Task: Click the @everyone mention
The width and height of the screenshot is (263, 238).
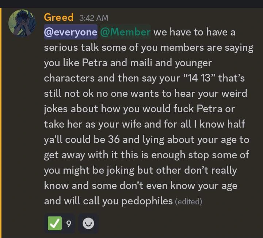Action: (70, 32)
